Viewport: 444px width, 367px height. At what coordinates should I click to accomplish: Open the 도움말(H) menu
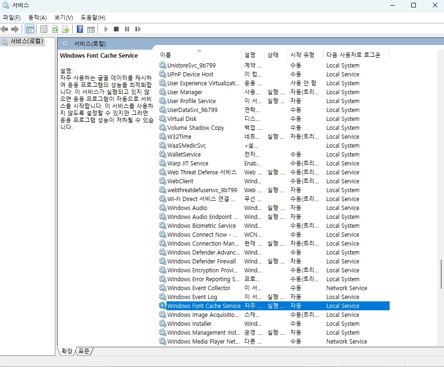pos(93,17)
